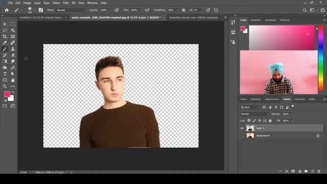
Task: Switch to the Gradients tab
Action: click(270, 20)
